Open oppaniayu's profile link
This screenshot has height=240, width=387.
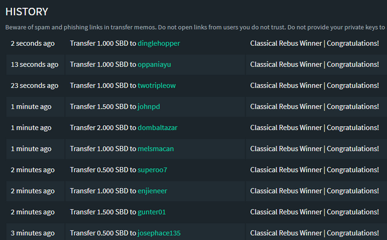click(154, 64)
